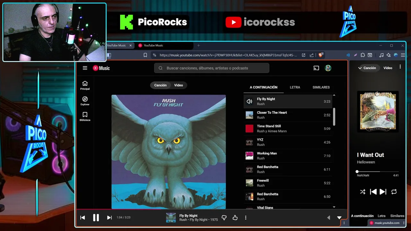
Task: Collapse the player page with down arrow
Action: [x=339, y=218]
